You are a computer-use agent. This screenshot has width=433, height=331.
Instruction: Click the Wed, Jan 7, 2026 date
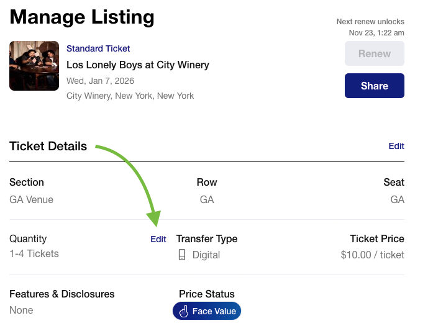pyautogui.click(x=100, y=81)
